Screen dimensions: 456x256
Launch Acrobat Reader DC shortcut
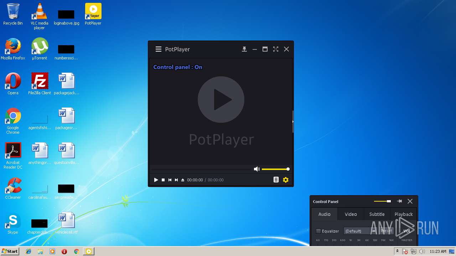[13, 156]
